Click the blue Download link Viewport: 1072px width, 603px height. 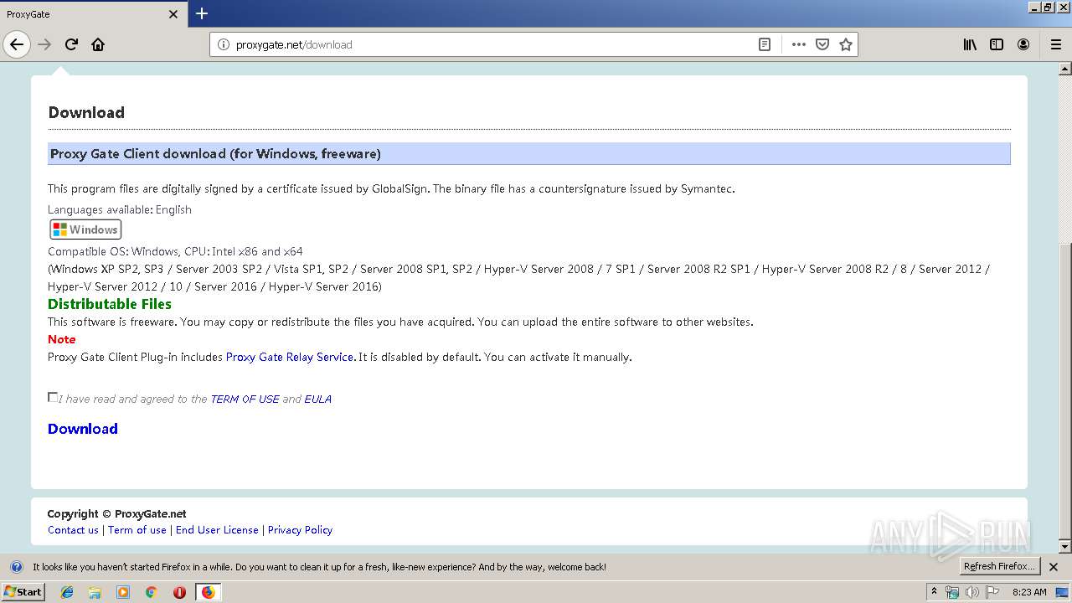coord(82,429)
